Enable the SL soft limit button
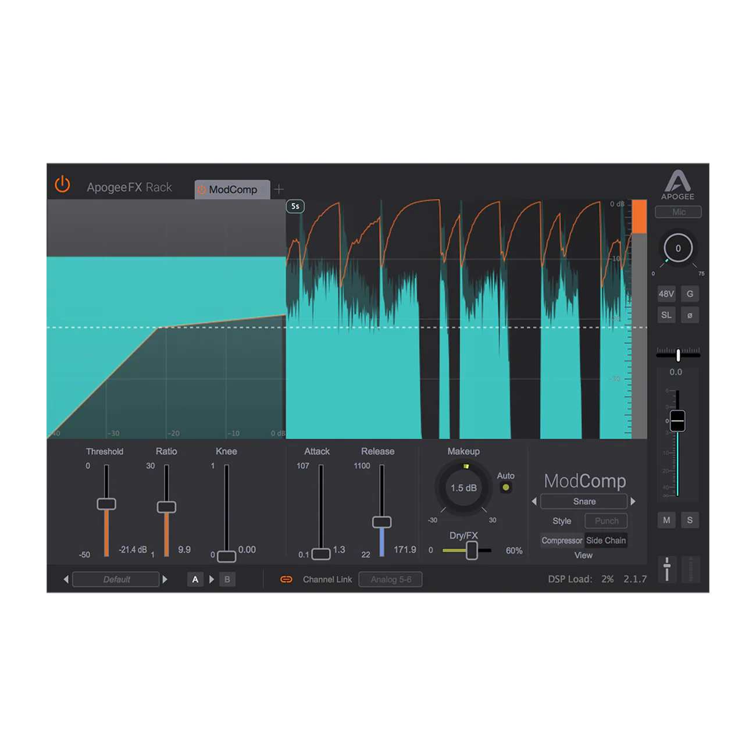 point(666,315)
